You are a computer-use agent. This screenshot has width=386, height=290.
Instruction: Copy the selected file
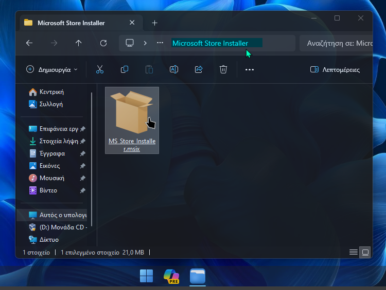125,69
